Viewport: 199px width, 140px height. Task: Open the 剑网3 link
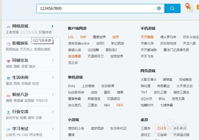coord(100,44)
